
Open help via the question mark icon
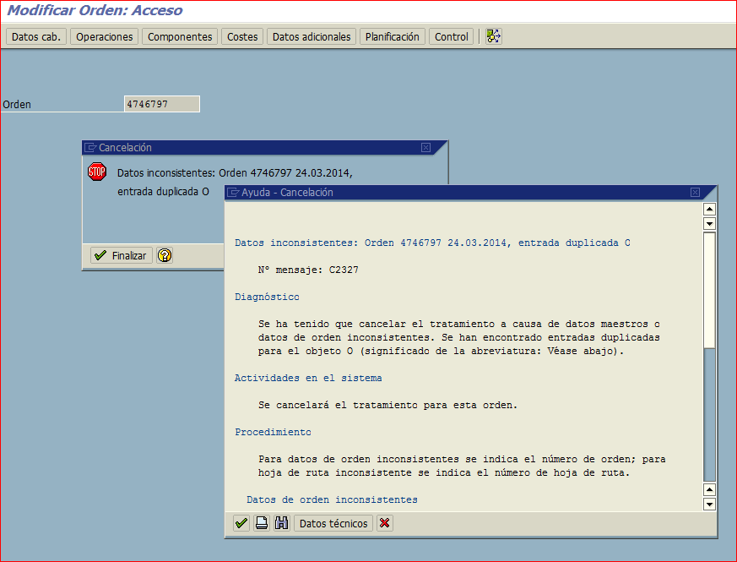click(x=165, y=255)
